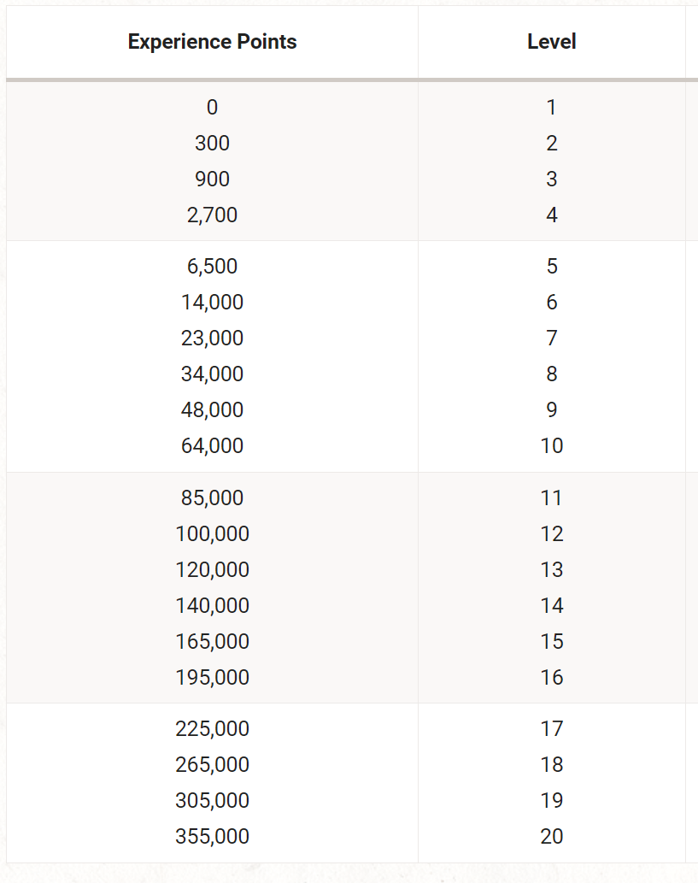
Task: Click the Level column header
Action: (552, 42)
